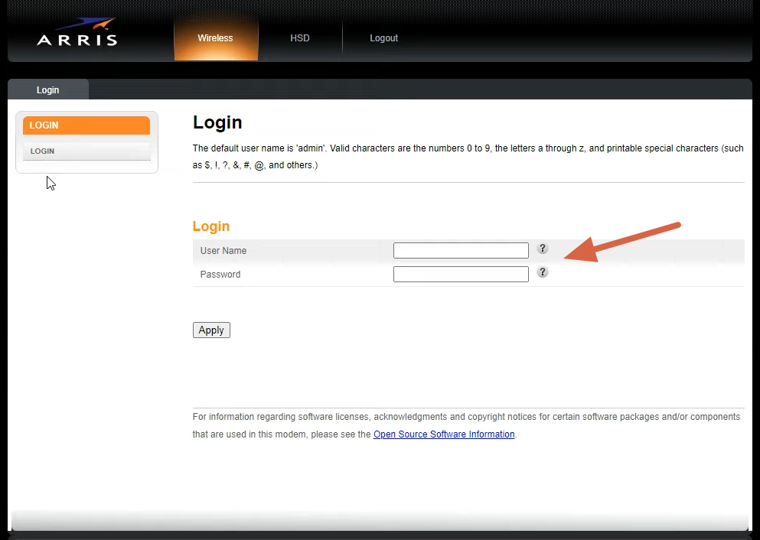Viewport: 760px width, 540px height.
Task: Switch to the Wireless tab
Action: [215, 37]
